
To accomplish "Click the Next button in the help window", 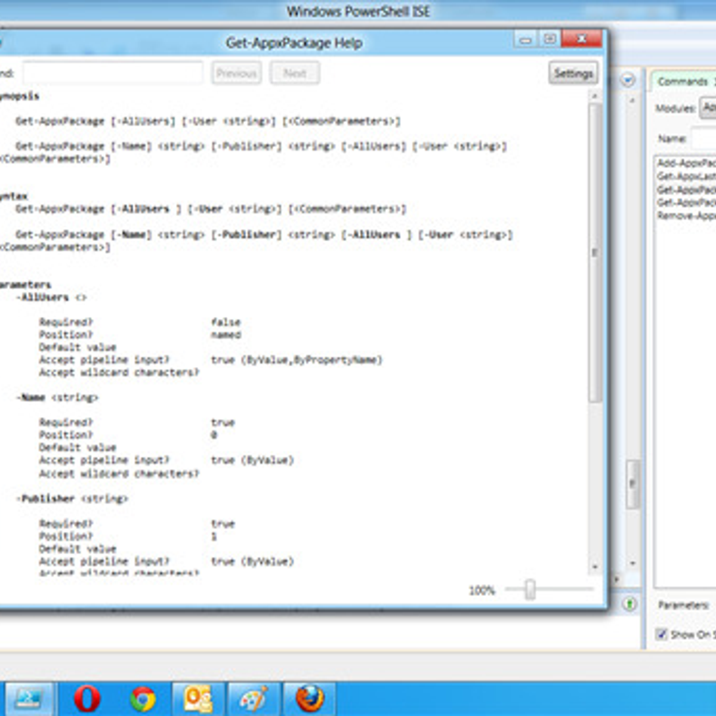I will point(294,73).
